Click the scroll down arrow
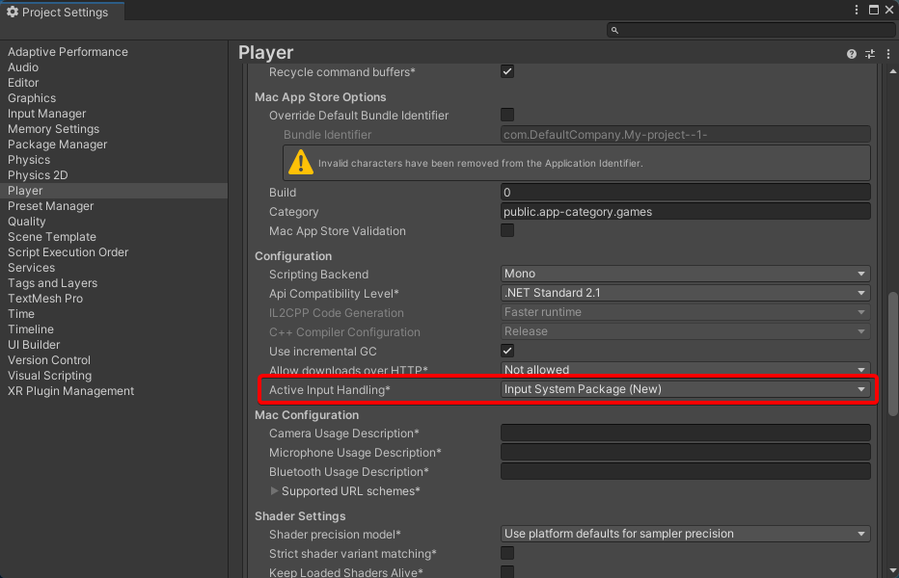The image size is (899, 578). pos(892,570)
